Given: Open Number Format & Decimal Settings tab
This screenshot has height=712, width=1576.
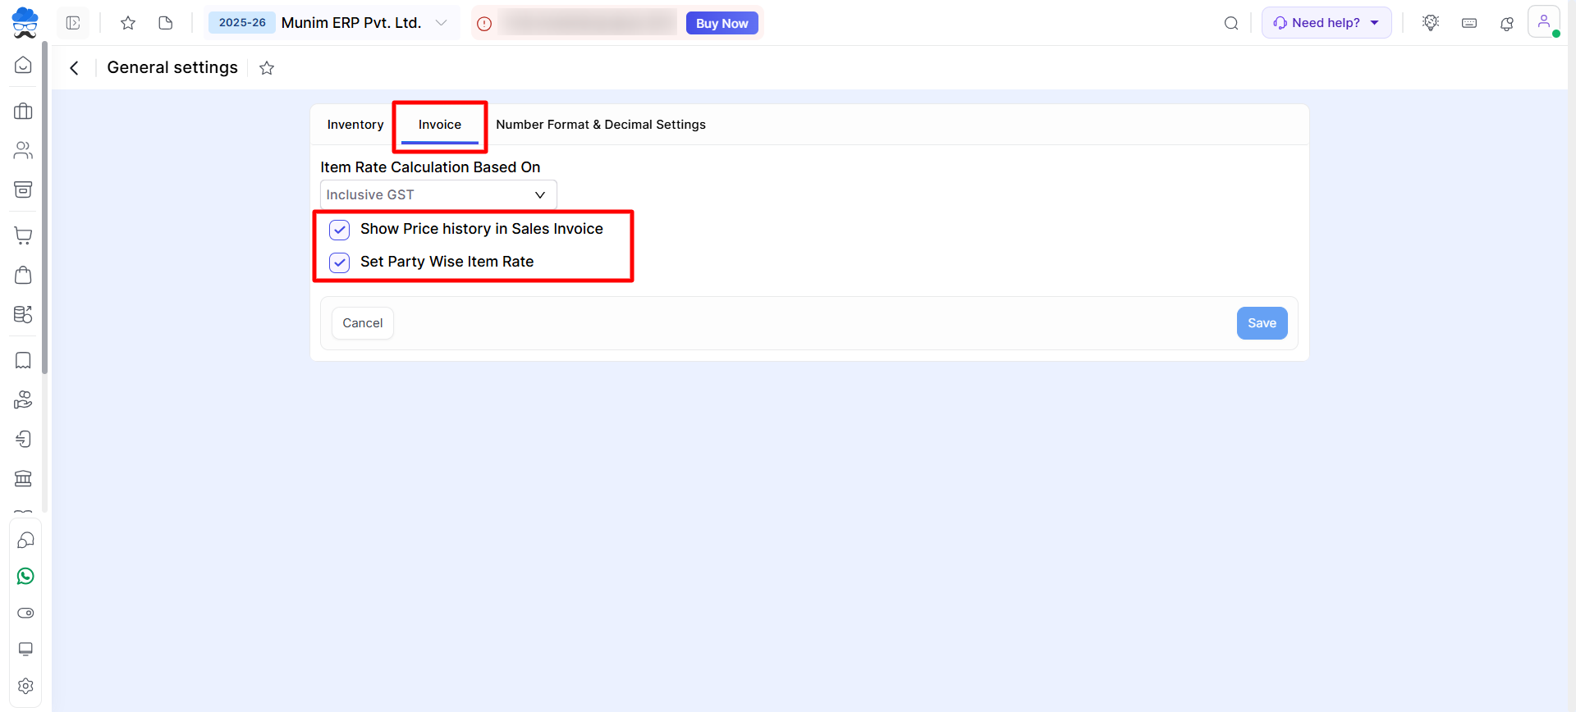Looking at the screenshot, I should pyautogui.click(x=600, y=125).
